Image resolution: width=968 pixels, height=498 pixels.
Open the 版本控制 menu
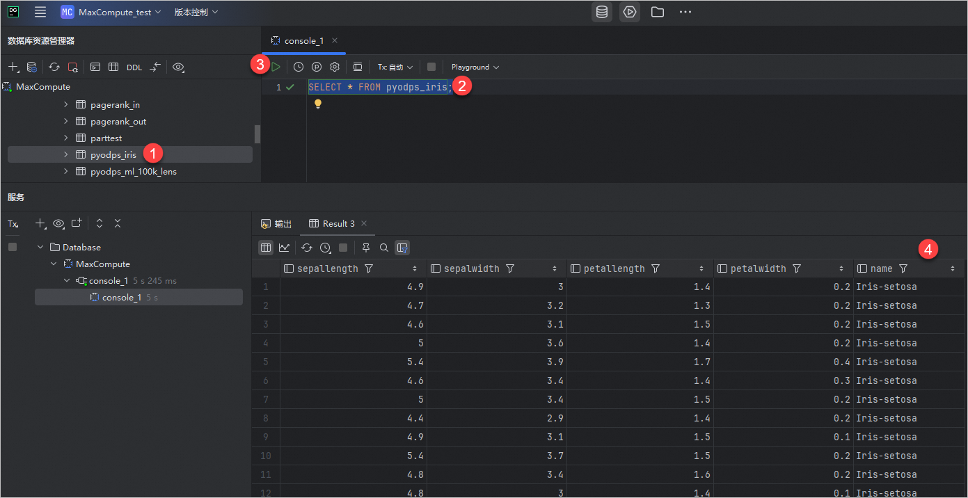[196, 12]
